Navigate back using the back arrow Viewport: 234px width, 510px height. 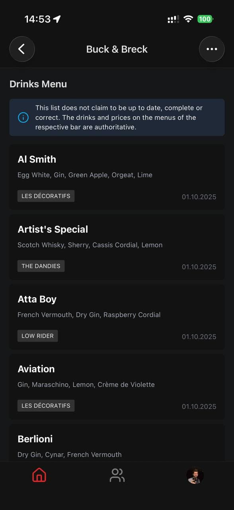coord(22,49)
